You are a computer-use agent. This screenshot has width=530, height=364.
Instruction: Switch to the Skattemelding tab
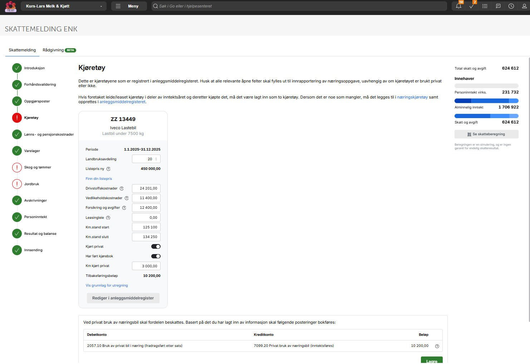[x=22, y=50]
